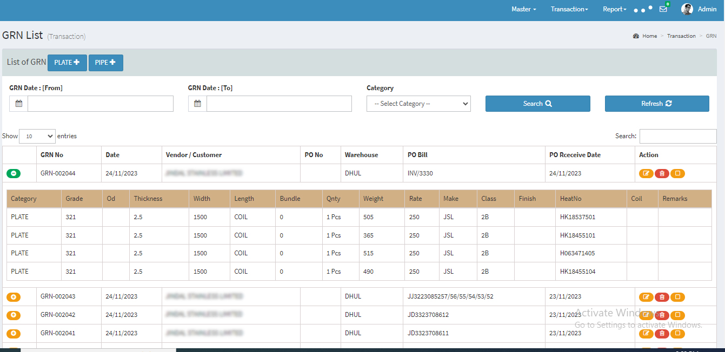Click the table Search input field
The width and height of the screenshot is (725, 352).
[x=678, y=136]
